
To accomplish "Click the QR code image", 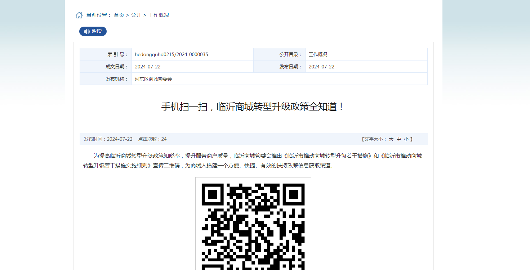I will coord(253,224).
